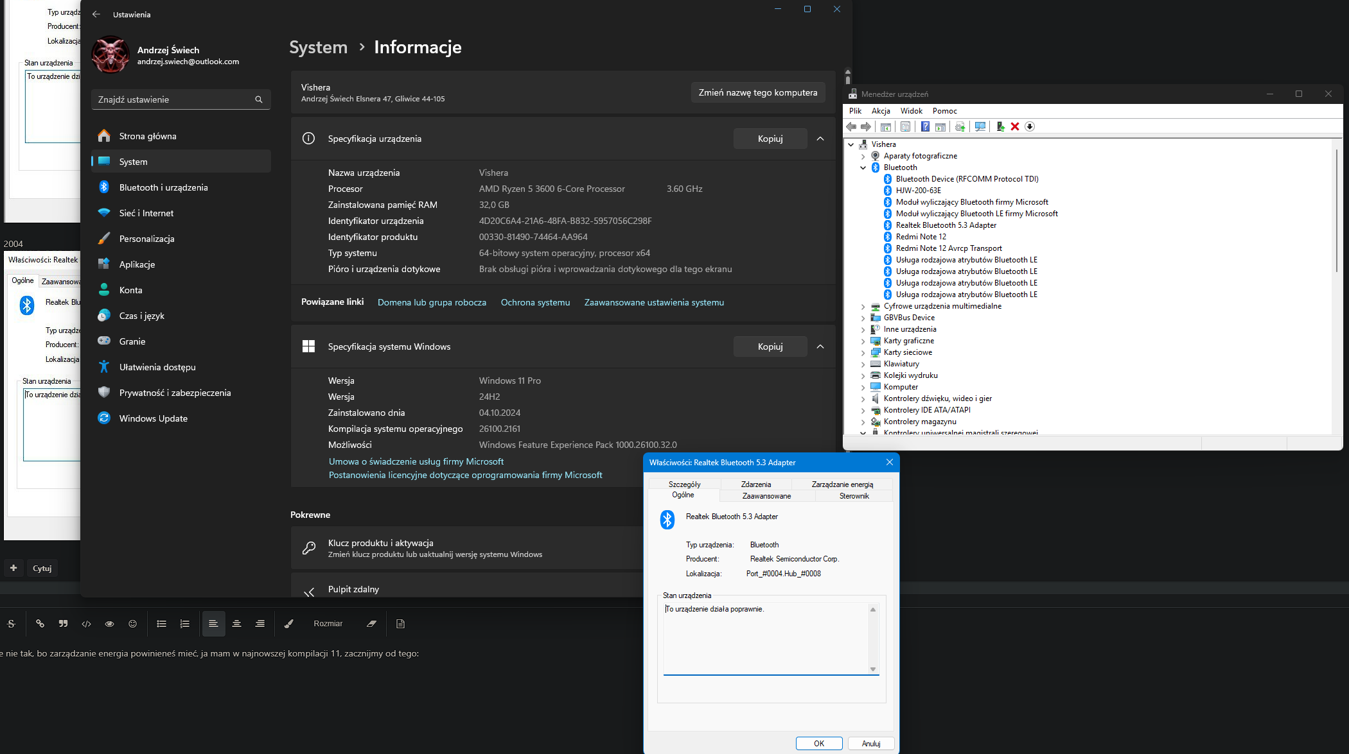
Task: Click the eraser remove formatting icon
Action: click(x=371, y=623)
